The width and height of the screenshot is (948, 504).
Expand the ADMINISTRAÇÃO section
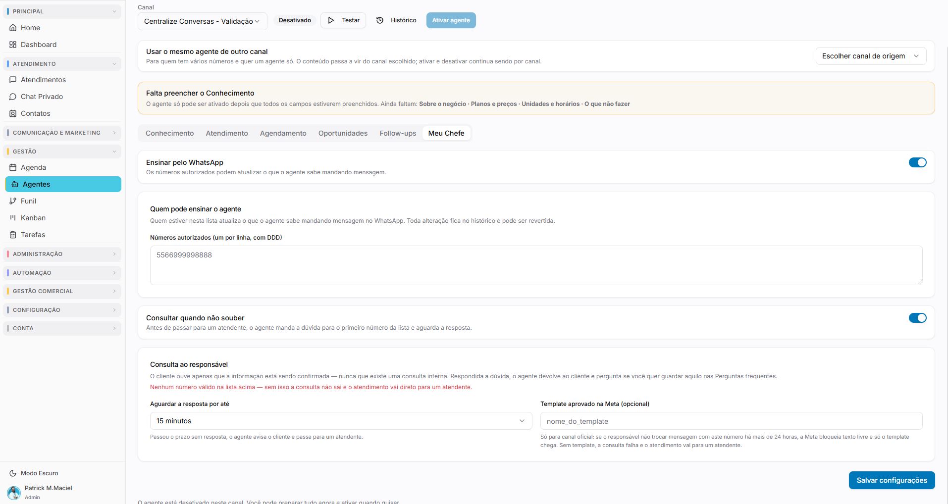pyautogui.click(x=62, y=254)
